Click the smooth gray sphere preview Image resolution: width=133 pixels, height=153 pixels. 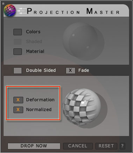83,41
